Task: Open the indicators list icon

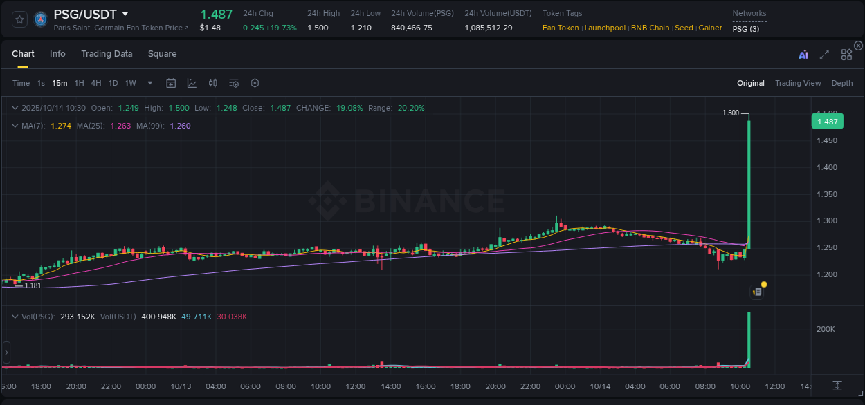Action: click(x=233, y=83)
